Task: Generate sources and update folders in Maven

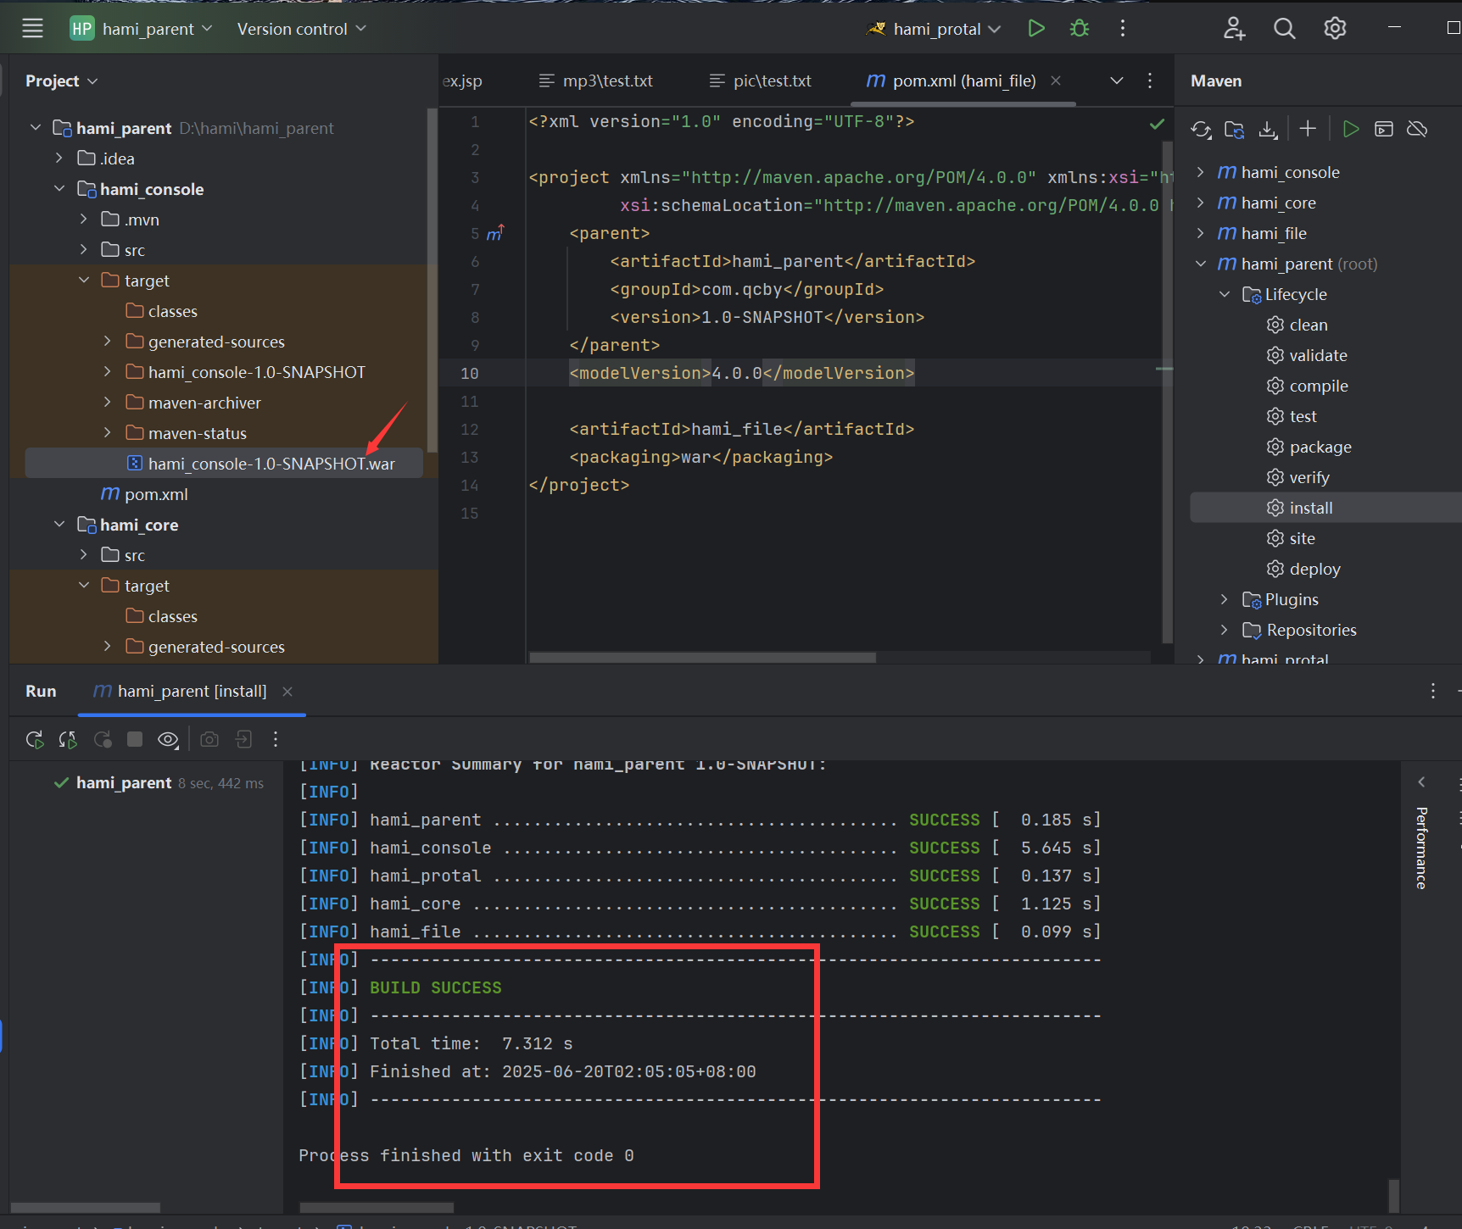Action: click(1234, 129)
